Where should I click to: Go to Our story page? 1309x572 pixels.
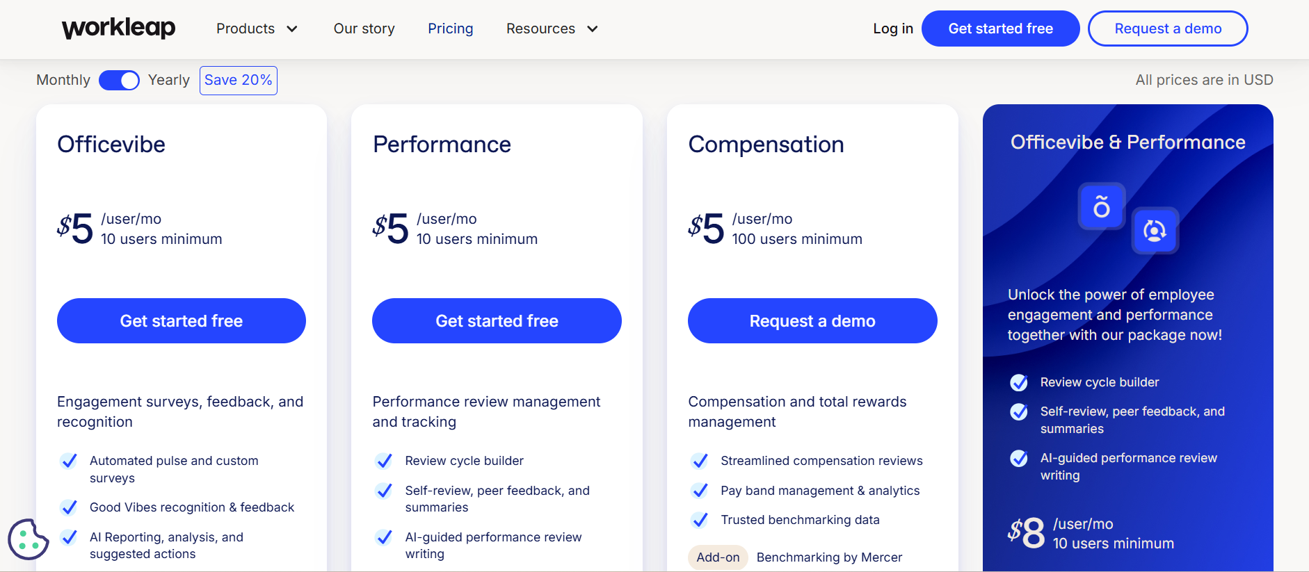coord(364,28)
